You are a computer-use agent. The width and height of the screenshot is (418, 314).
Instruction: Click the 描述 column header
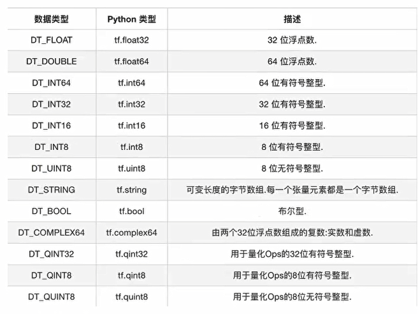pyautogui.click(x=292, y=19)
